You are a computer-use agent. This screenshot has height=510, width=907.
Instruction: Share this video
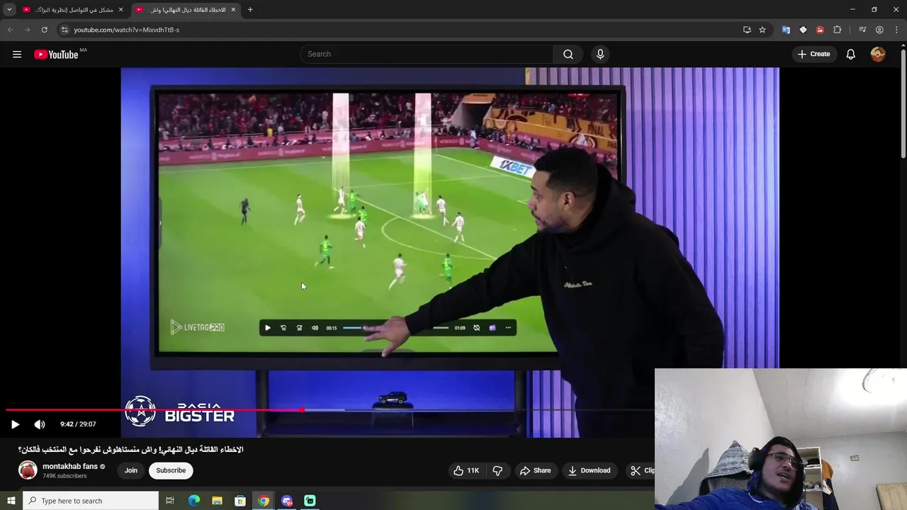click(x=535, y=470)
